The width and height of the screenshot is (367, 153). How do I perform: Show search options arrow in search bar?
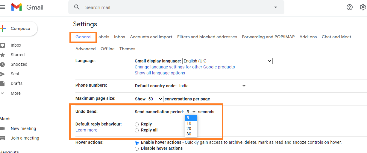coord(276,7)
